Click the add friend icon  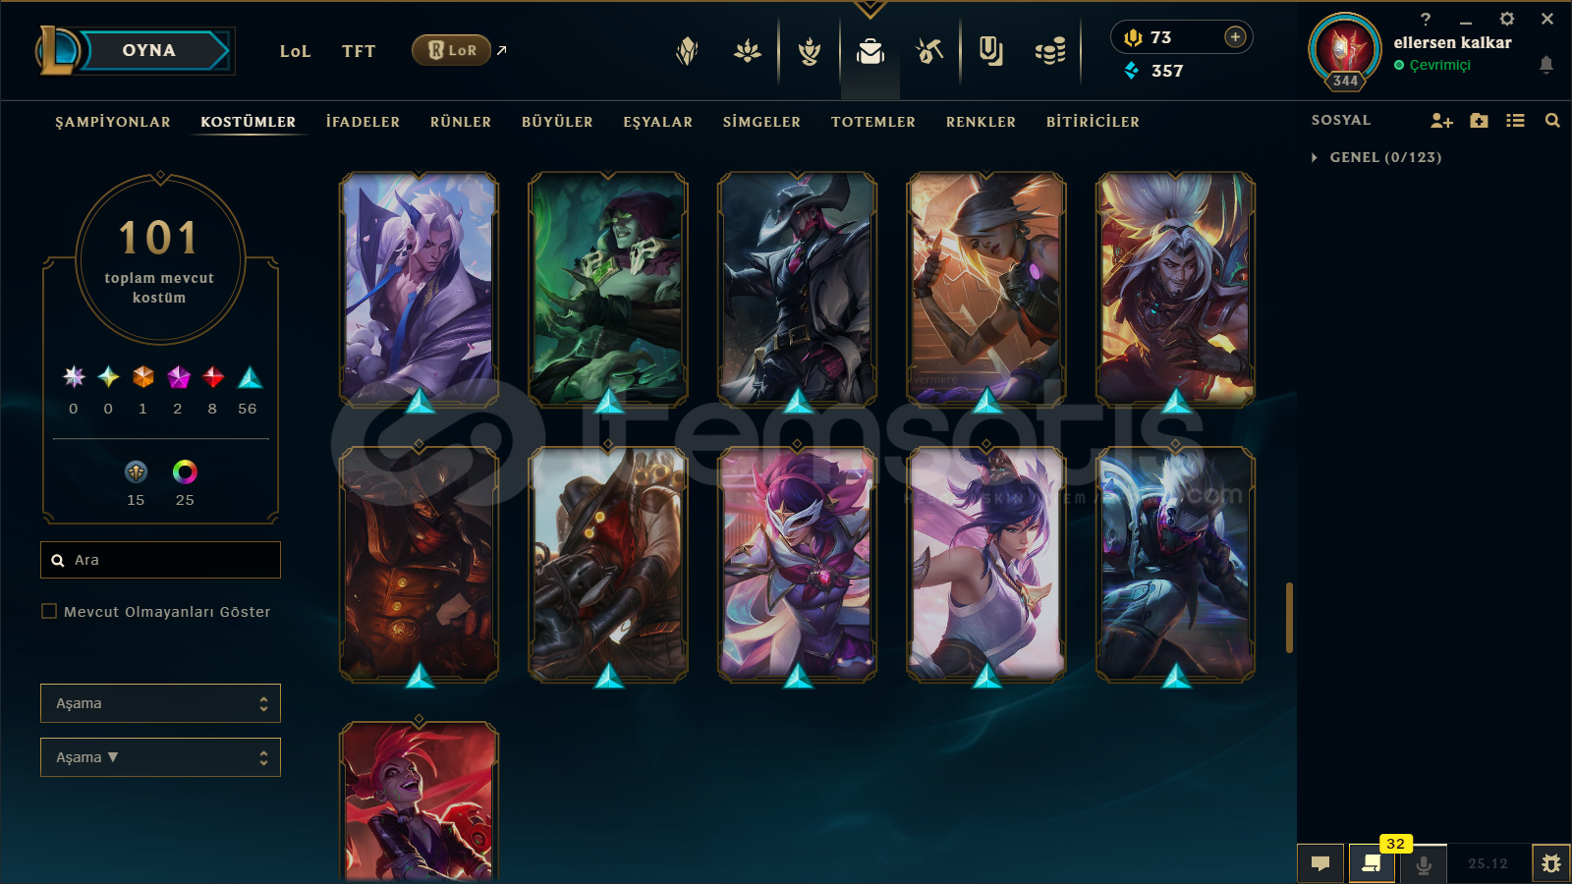(1441, 121)
